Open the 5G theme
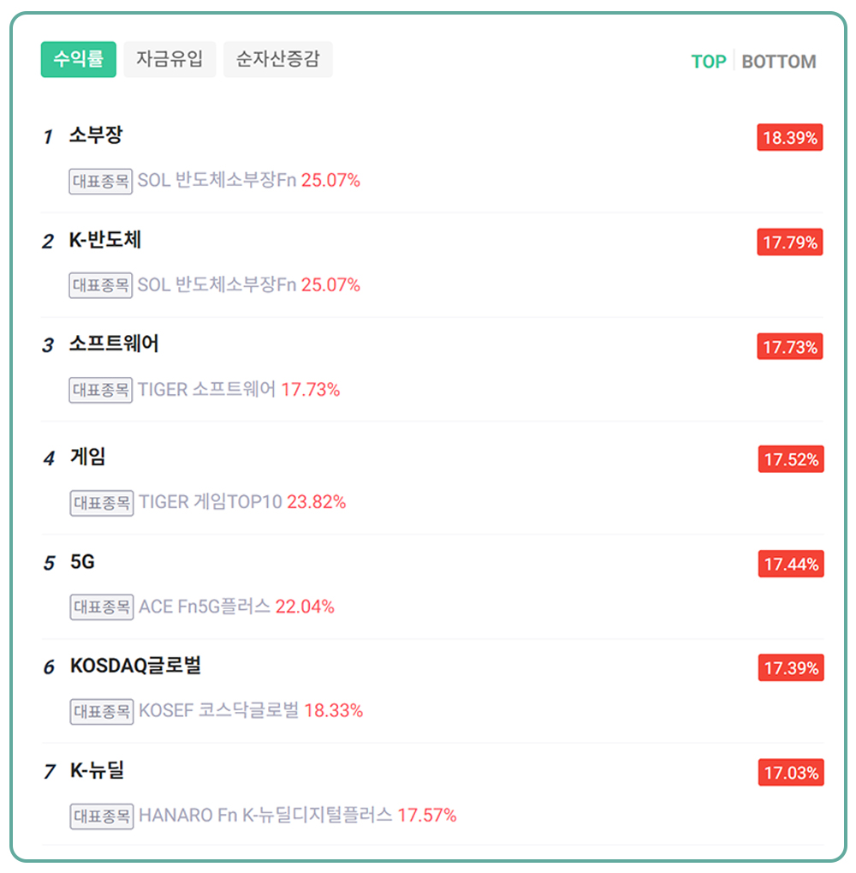Viewport: 856px width, 873px height. (82, 562)
